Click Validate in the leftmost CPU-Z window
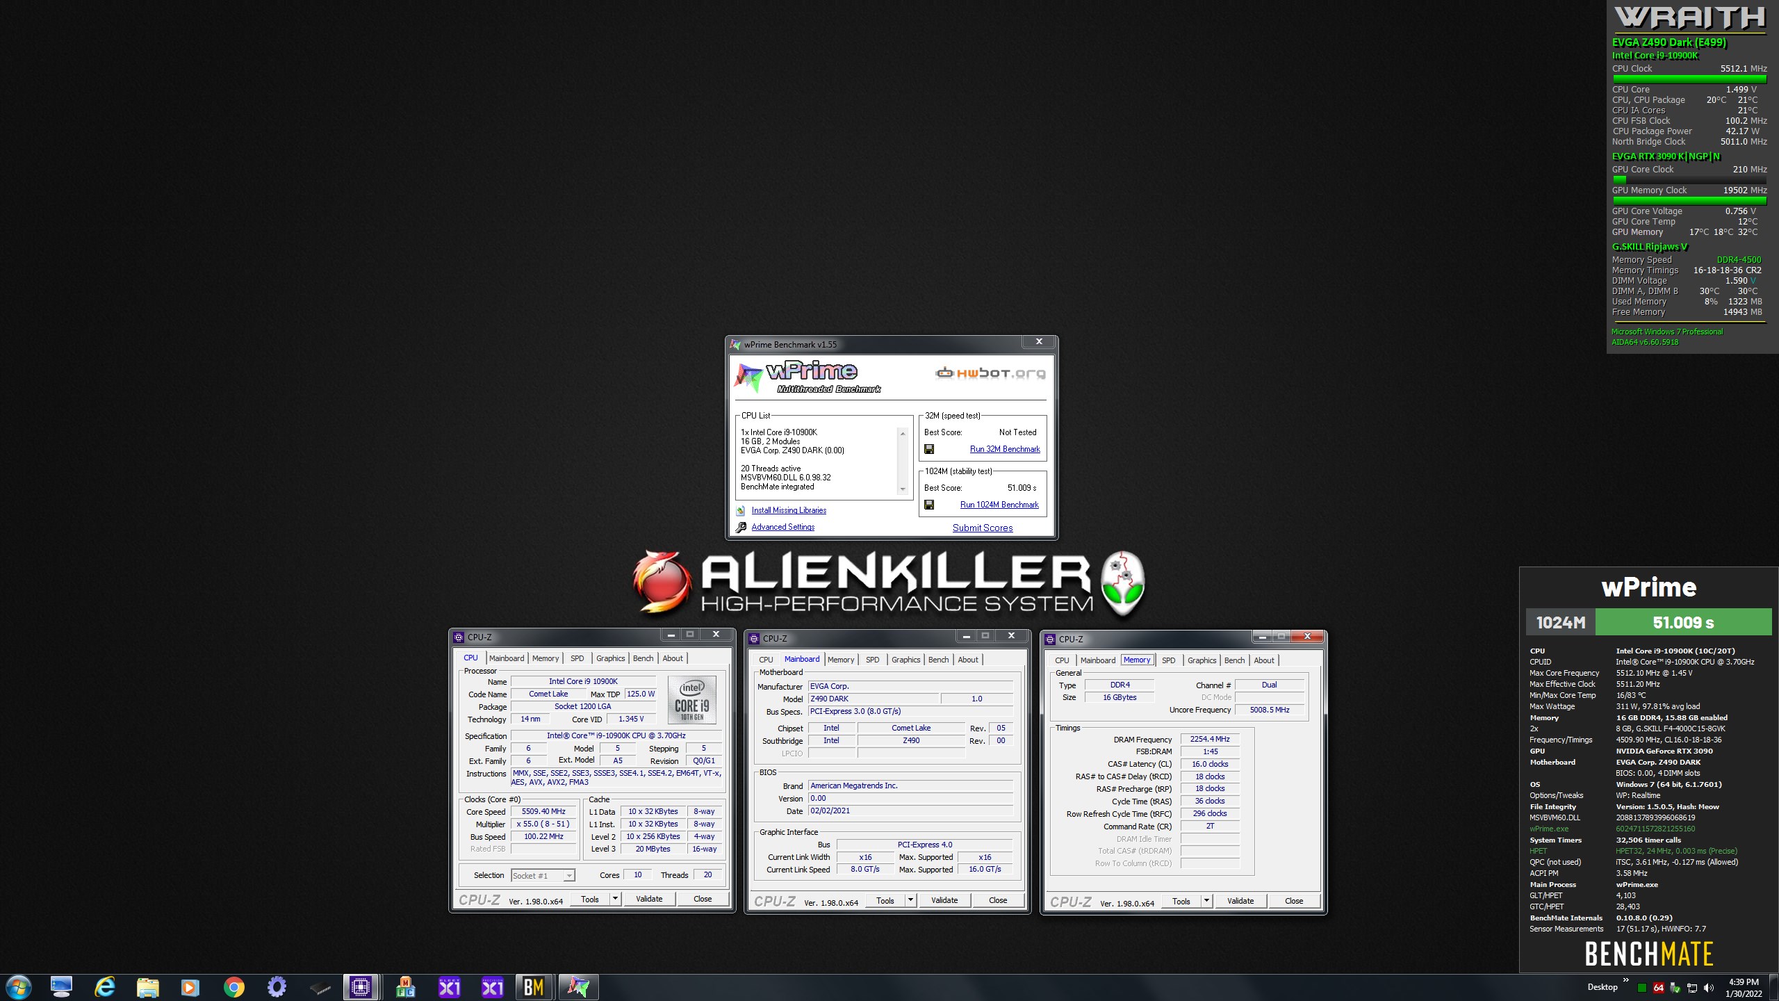1779x1001 pixels. pos(649,899)
